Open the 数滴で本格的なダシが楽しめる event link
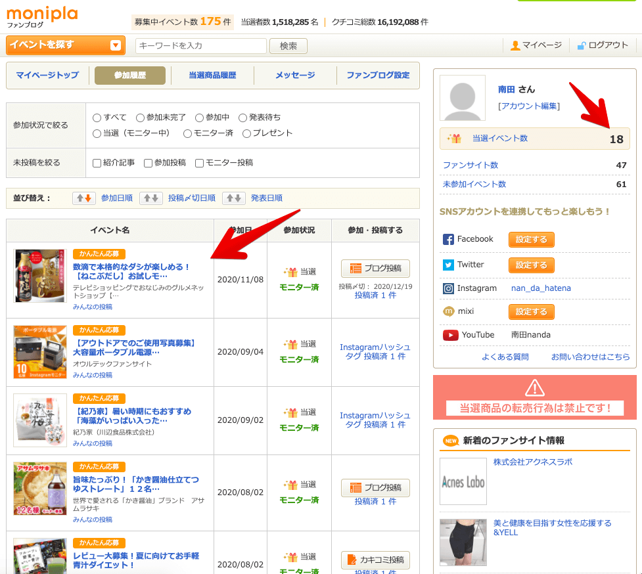 (x=131, y=271)
